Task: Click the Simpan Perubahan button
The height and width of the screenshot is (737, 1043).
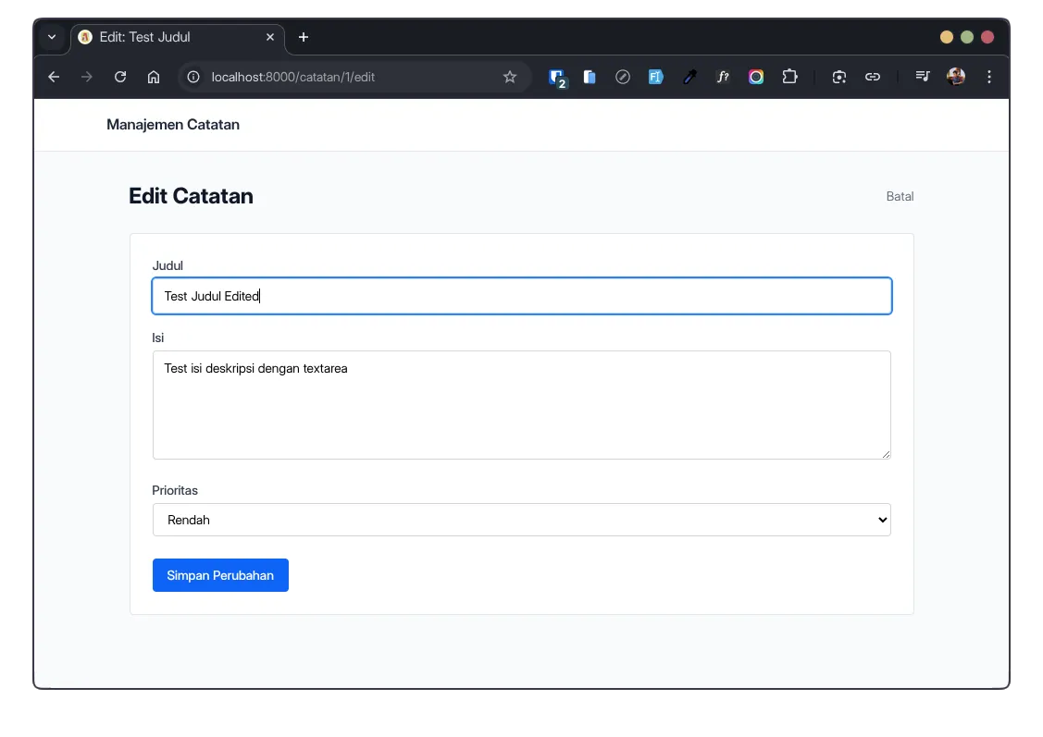Action: pyautogui.click(x=220, y=574)
